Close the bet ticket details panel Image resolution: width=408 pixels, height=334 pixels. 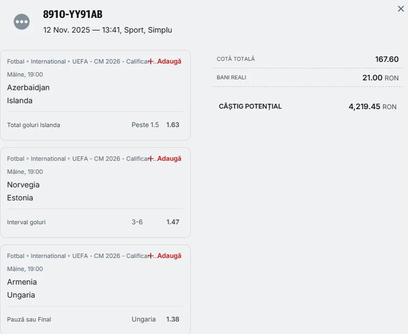401,9
